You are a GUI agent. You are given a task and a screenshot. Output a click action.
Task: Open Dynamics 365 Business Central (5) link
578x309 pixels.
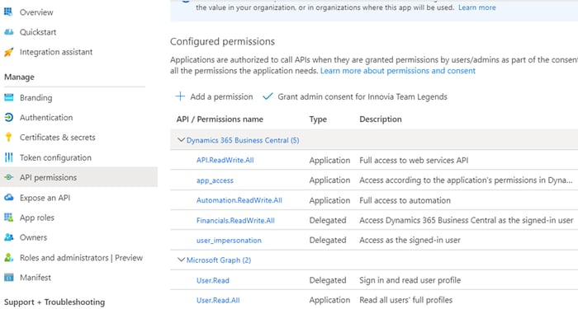[243, 140]
